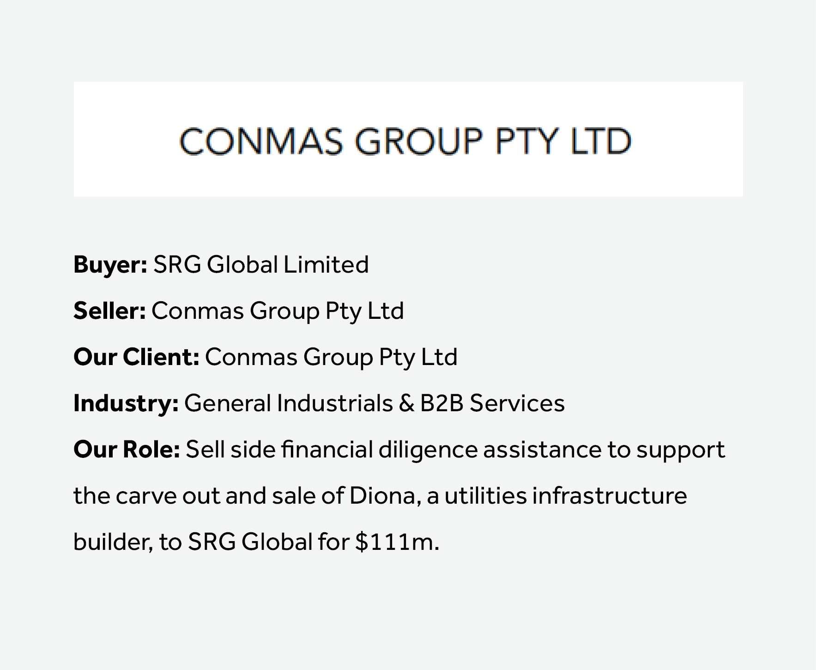Click the words assistance to support

[x=604, y=449]
